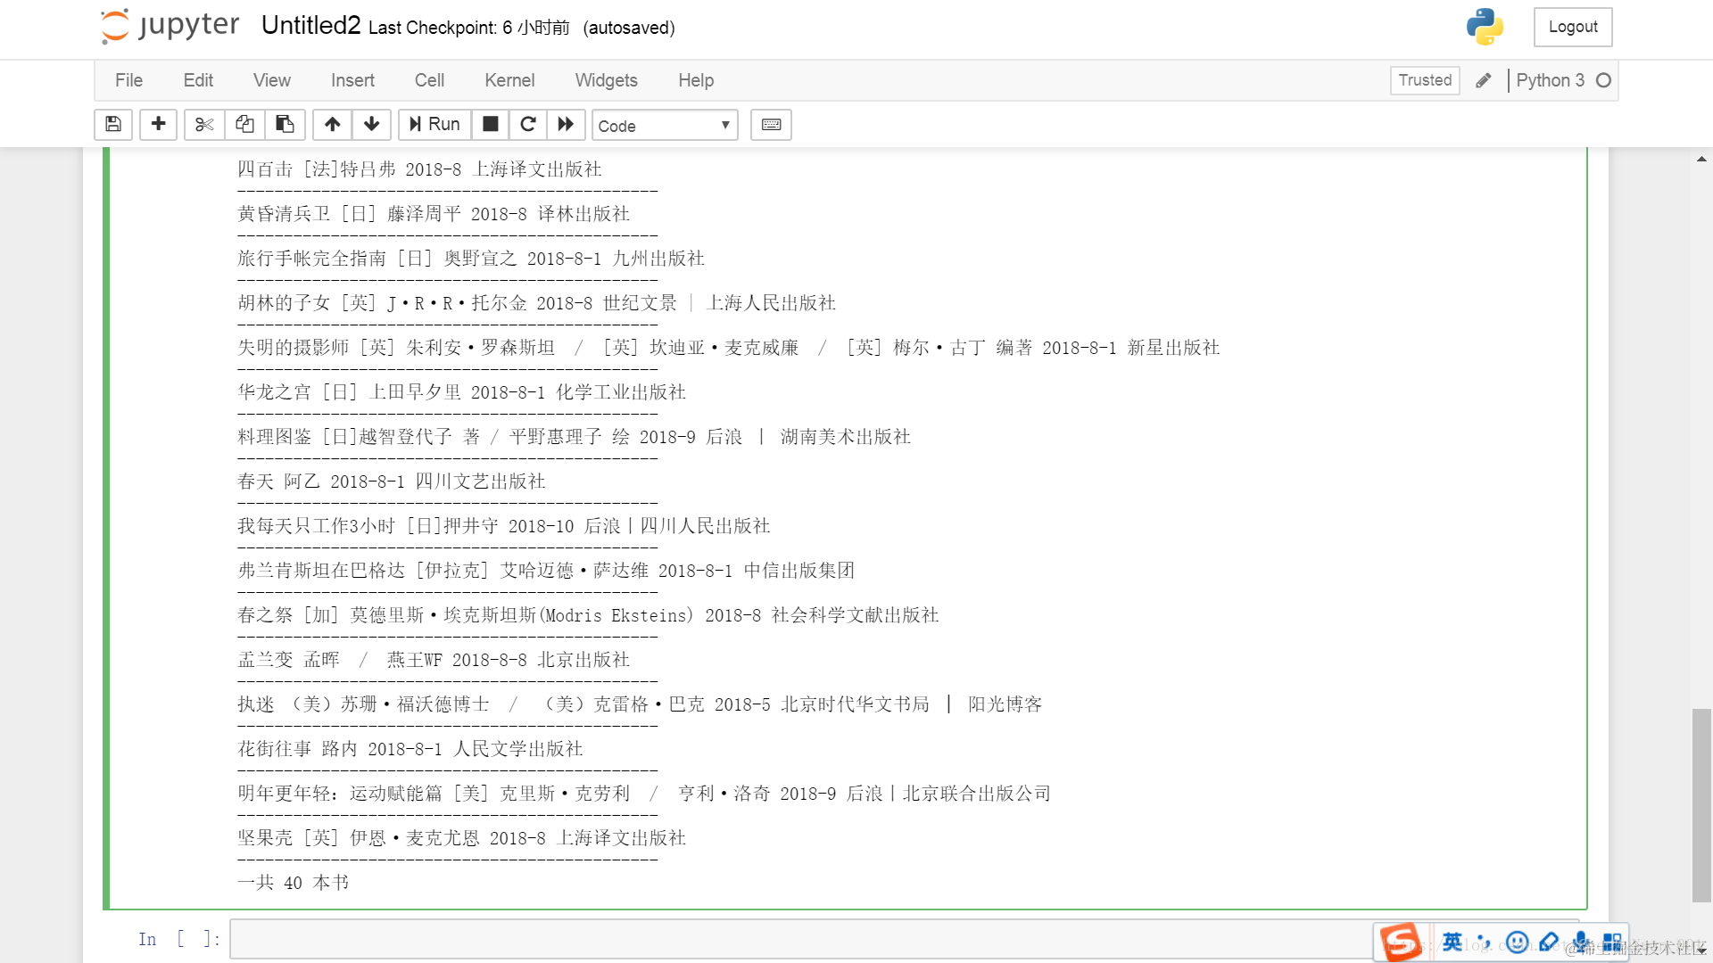The width and height of the screenshot is (1713, 963).
Task: Insert cell below with plus icon
Action: click(x=158, y=125)
